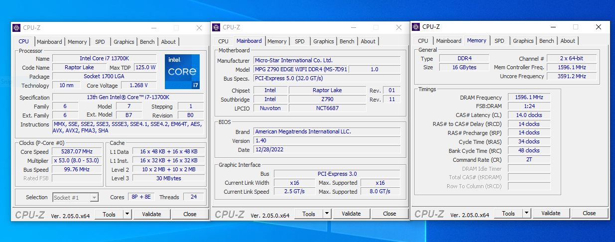Click the PCI-Express 5.0 bus specs field
The image size is (615, 242).
[x=327, y=78]
